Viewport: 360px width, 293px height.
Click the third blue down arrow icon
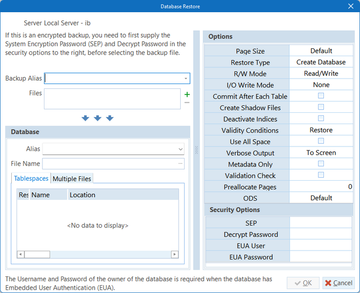110,118
